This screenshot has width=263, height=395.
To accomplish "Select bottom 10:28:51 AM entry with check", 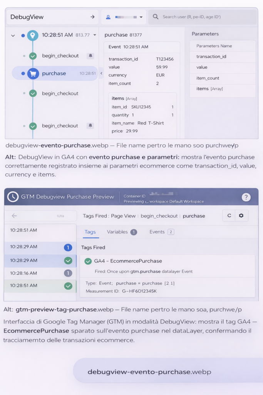I will pyautogui.click(x=40, y=286).
